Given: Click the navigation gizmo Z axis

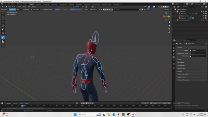Looking at the screenshot, I should click(x=166, y=13).
